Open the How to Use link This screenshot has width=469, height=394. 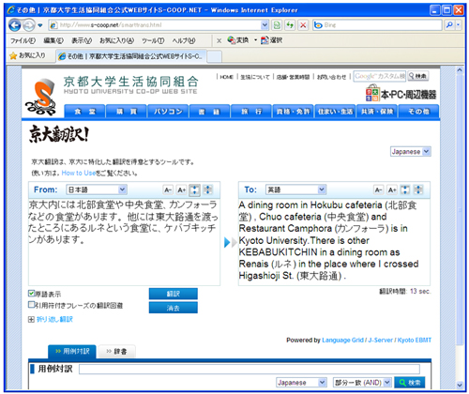point(79,173)
